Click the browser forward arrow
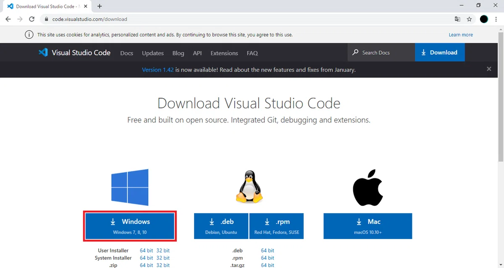Screen dimensions: 504x268 pos(20,19)
